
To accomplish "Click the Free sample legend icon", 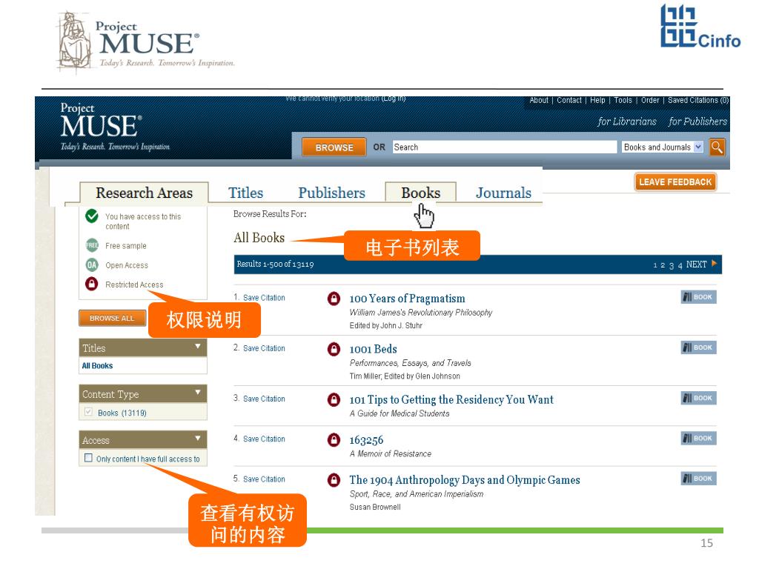I will click(x=91, y=245).
